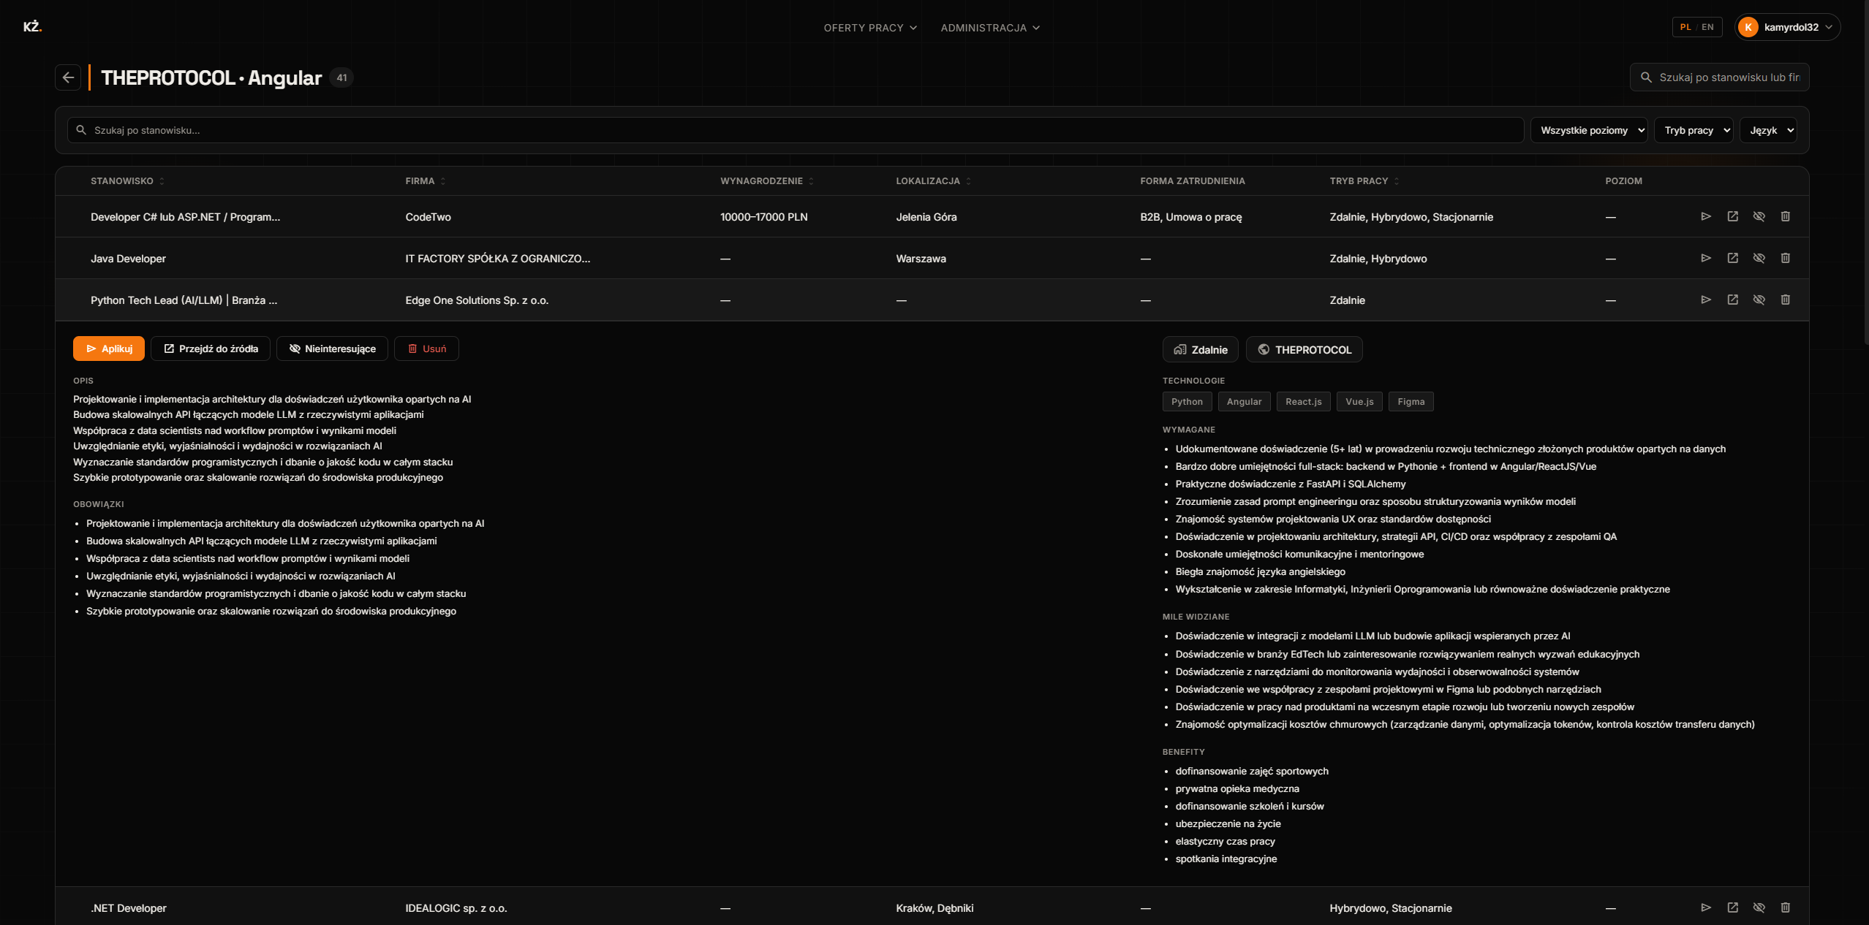Click the Forma zatrudnienia column header
1869x925 pixels.
1192,181
